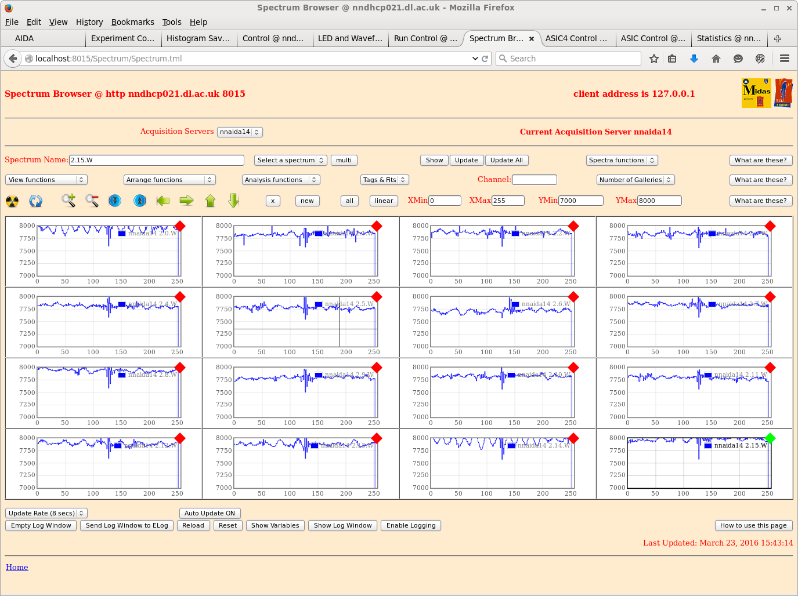Switch to the Histogram Sav... tab
Image resolution: width=798 pixels, height=596 pixels.
click(198, 38)
